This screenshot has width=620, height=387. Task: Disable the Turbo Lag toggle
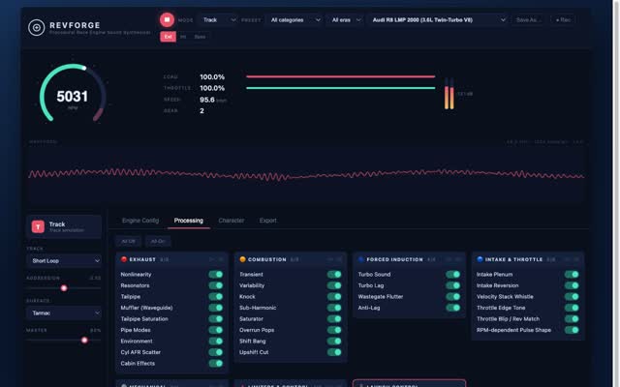(x=453, y=285)
